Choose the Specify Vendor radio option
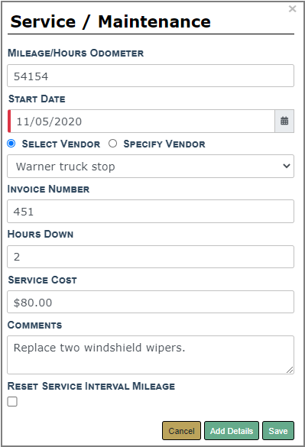Image resolution: width=305 pixels, height=447 pixels. (x=112, y=143)
